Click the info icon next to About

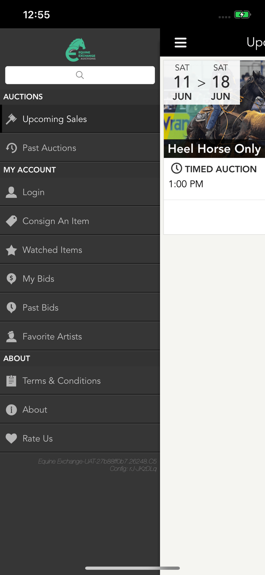(x=11, y=409)
